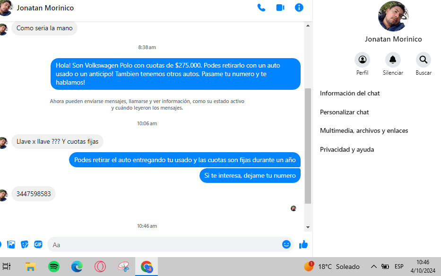Click the chat scrollbar up arrow
Screen dimensions: 441x276
(308, 26)
